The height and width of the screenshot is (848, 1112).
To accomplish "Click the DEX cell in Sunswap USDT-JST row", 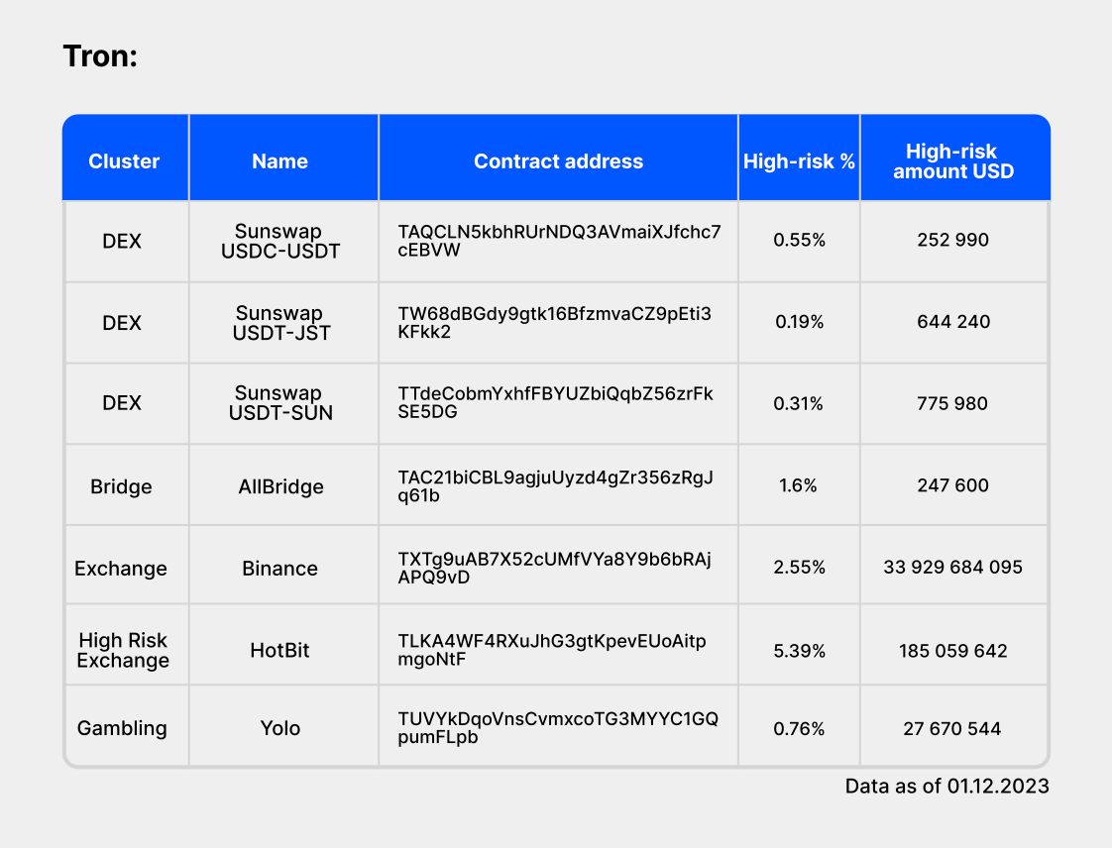I will pos(122,323).
